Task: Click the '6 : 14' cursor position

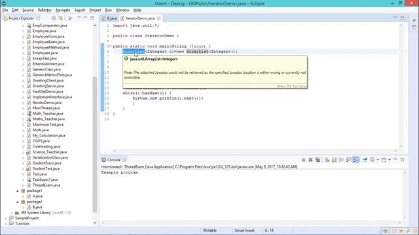Action: click(x=269, y=230)
